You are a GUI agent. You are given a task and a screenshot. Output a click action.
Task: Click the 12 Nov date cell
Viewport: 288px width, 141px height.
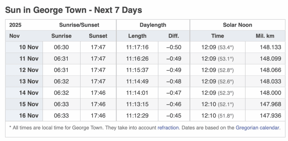pyautogui.click(x=29, y=70)
